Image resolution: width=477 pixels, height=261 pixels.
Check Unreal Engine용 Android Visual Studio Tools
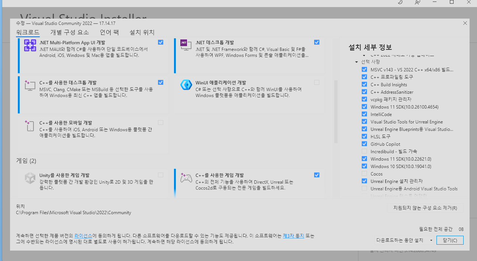pyautogui.click(x=364, y=188)
